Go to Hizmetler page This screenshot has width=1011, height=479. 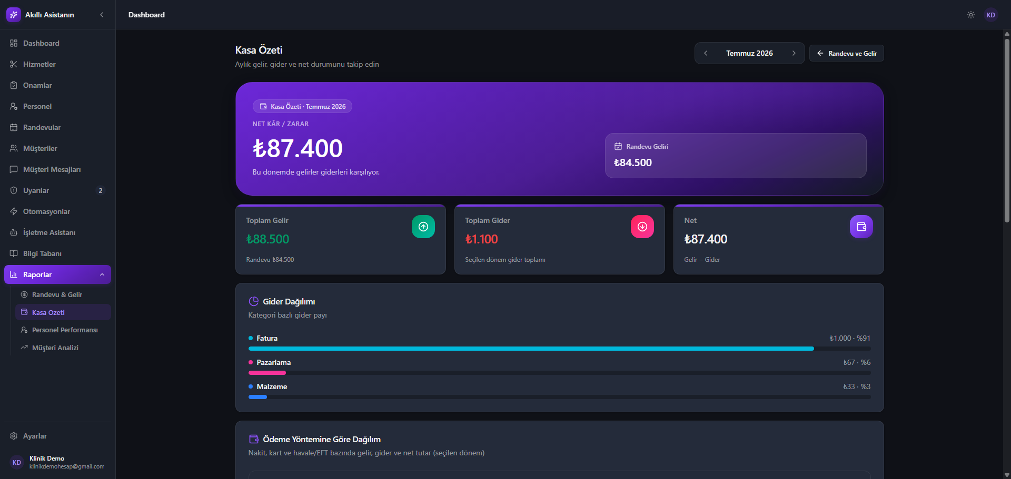coord(57,64)
